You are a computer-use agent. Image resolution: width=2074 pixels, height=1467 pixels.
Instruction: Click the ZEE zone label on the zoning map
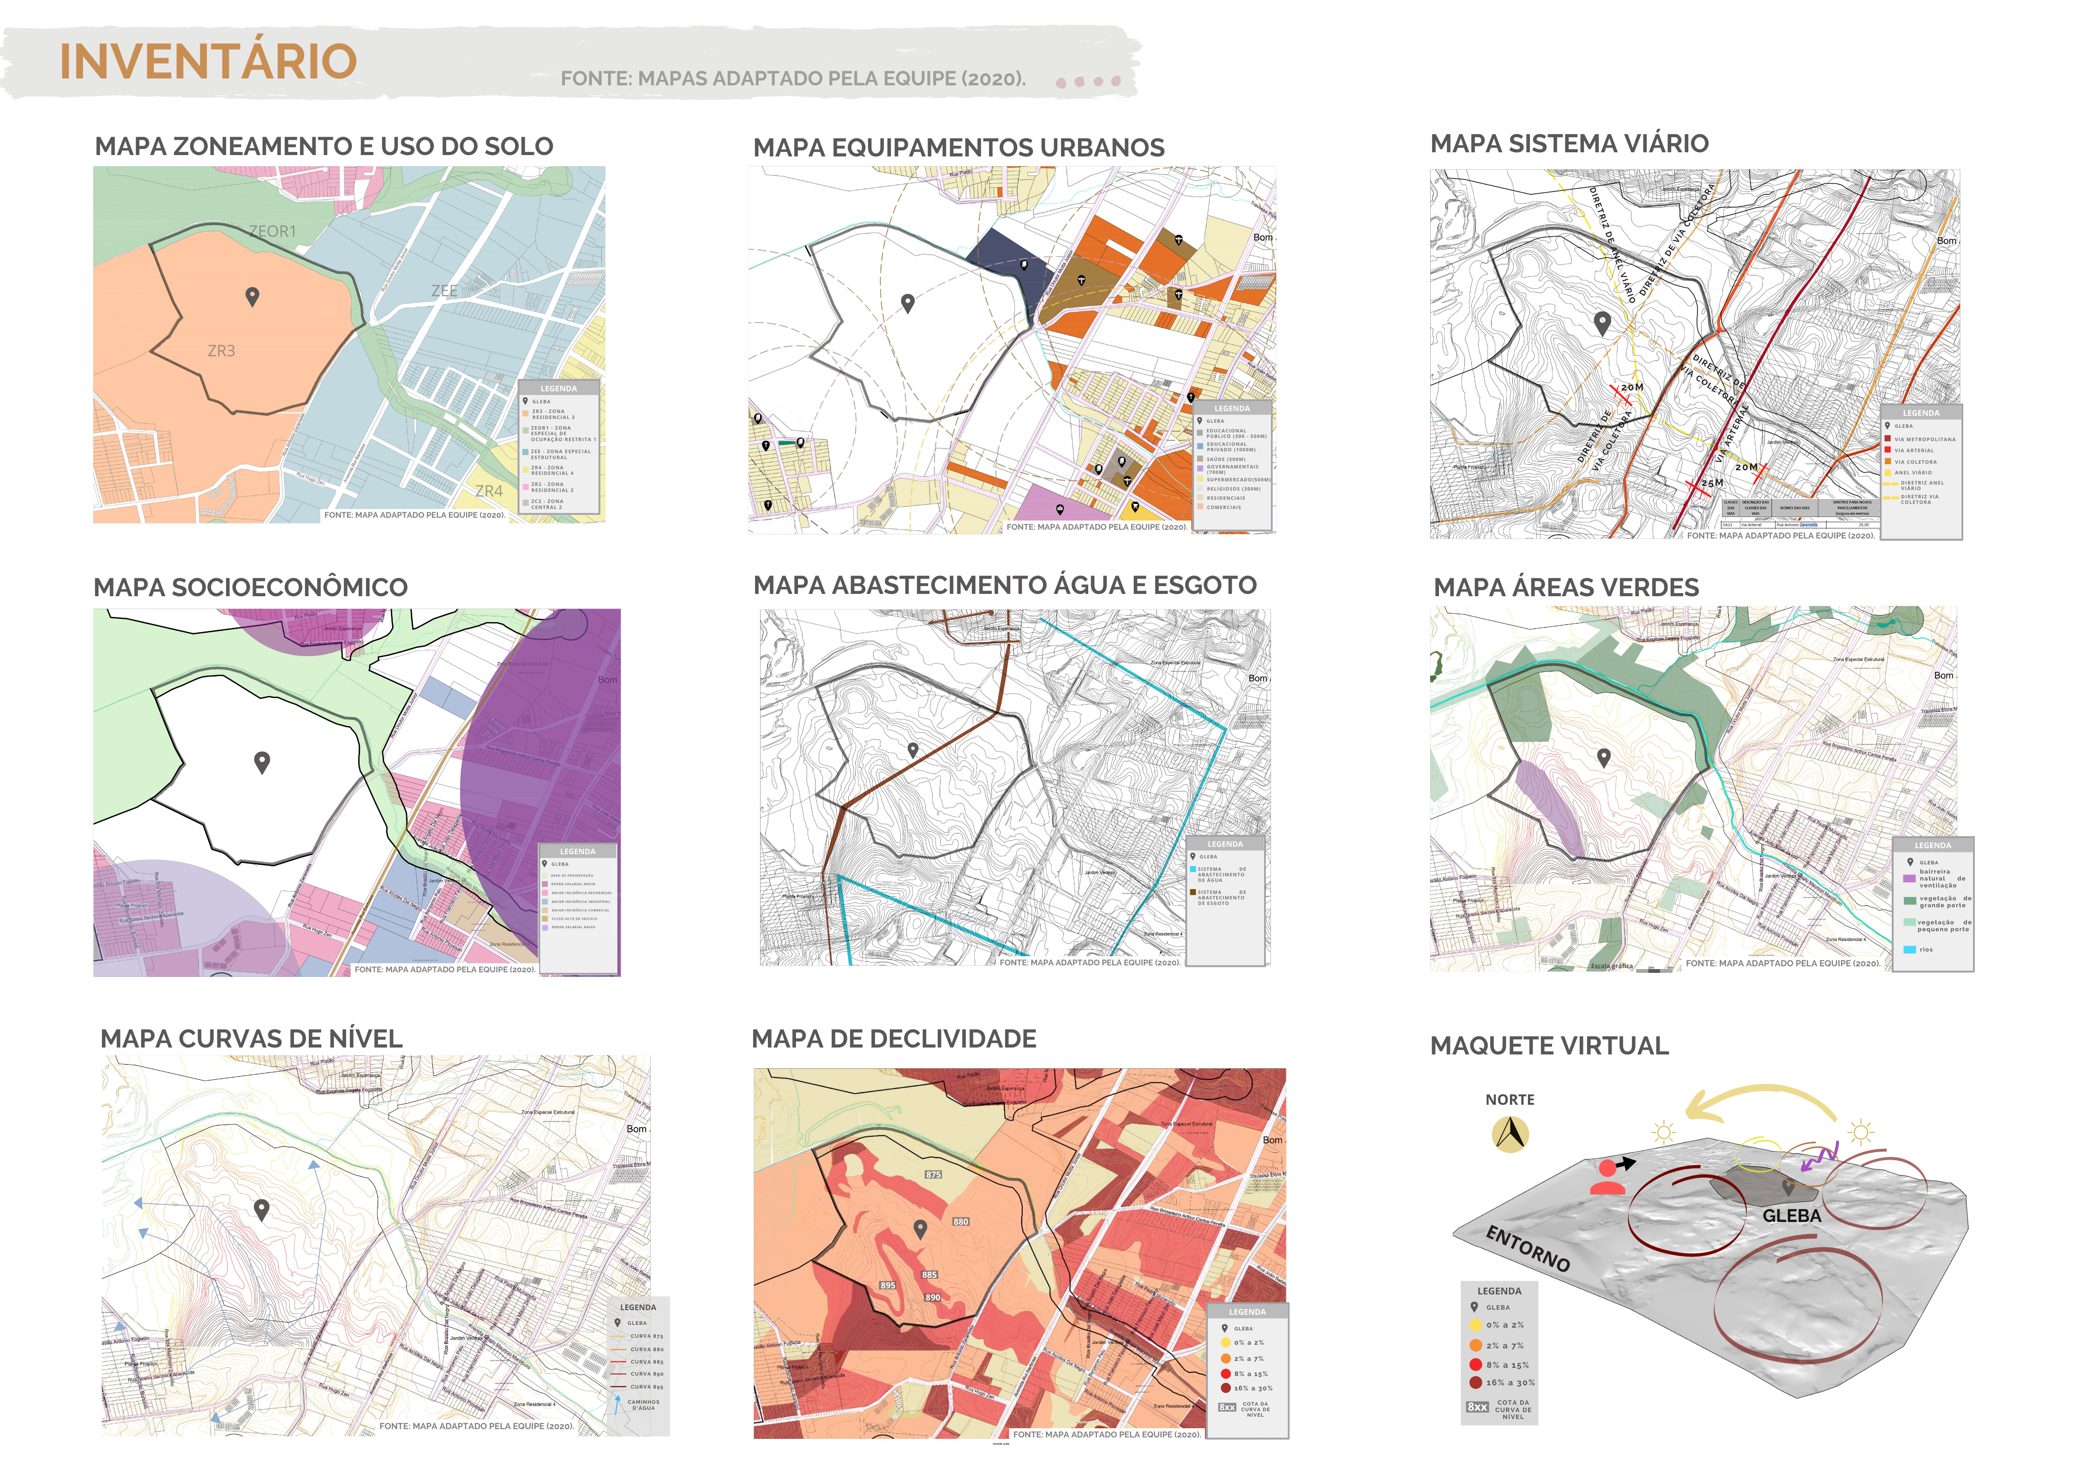(444, 291)
